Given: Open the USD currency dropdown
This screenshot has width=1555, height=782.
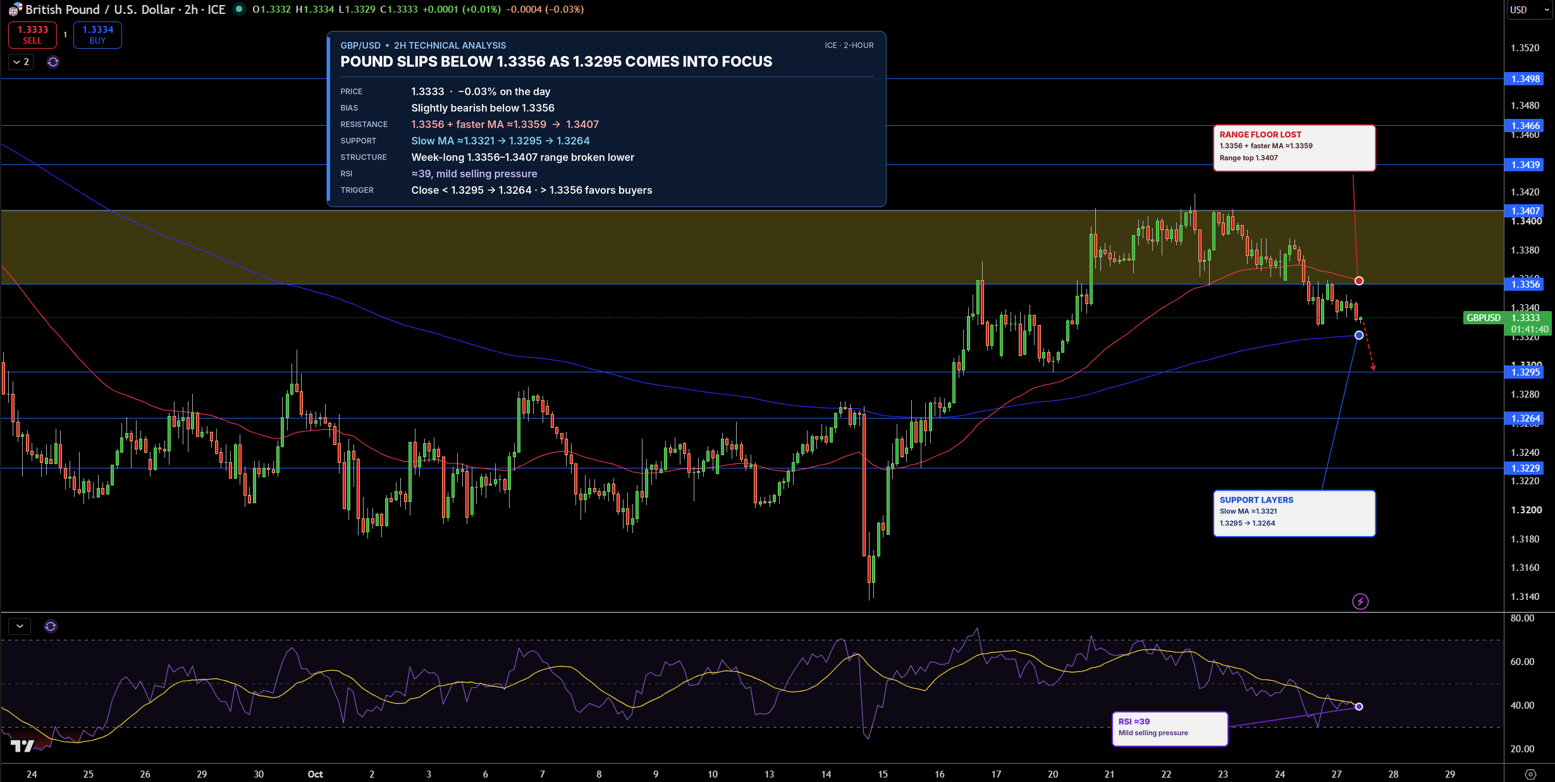Looking at the screenshot, I should [x=1529, y=9].
